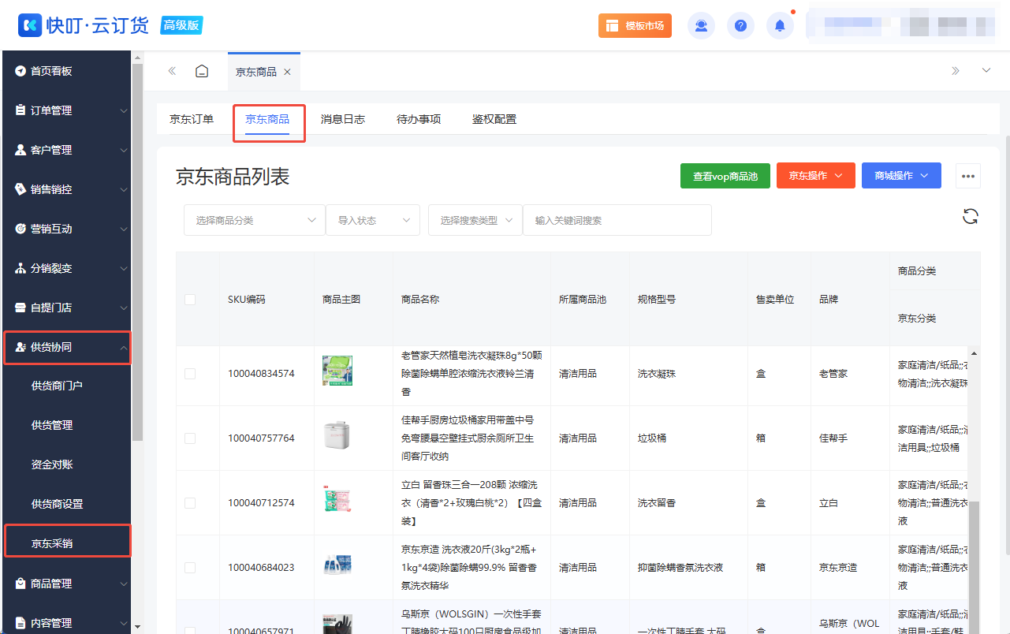Screen dimensions: 1010x634
Task: Open 立白 laundry beads product thumbnail
Action: coord(337,500)
